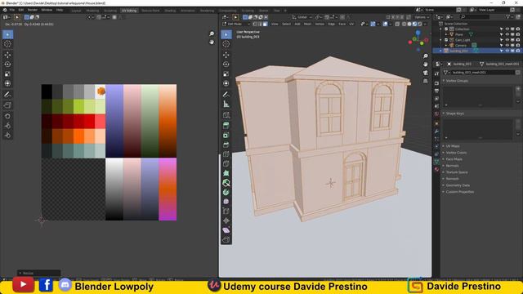Toggle X-ray display in viewport header

(398, 24)
